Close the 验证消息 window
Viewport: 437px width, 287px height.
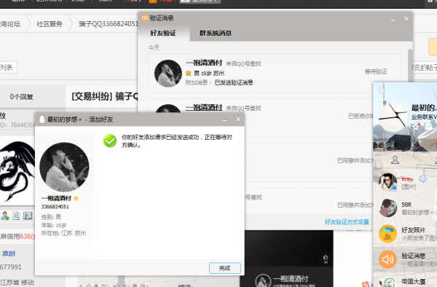click(x=406, y=19)
